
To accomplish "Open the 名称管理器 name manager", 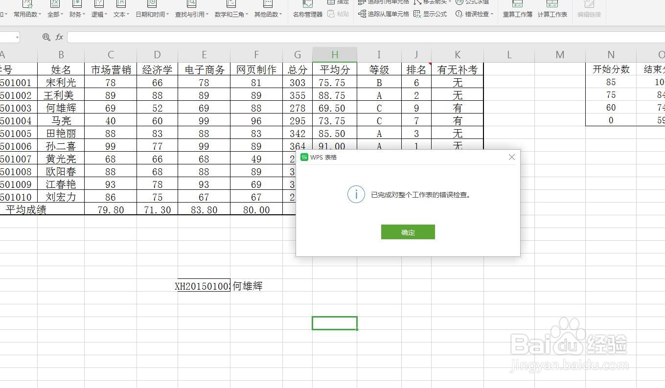I will coord(307,9).
